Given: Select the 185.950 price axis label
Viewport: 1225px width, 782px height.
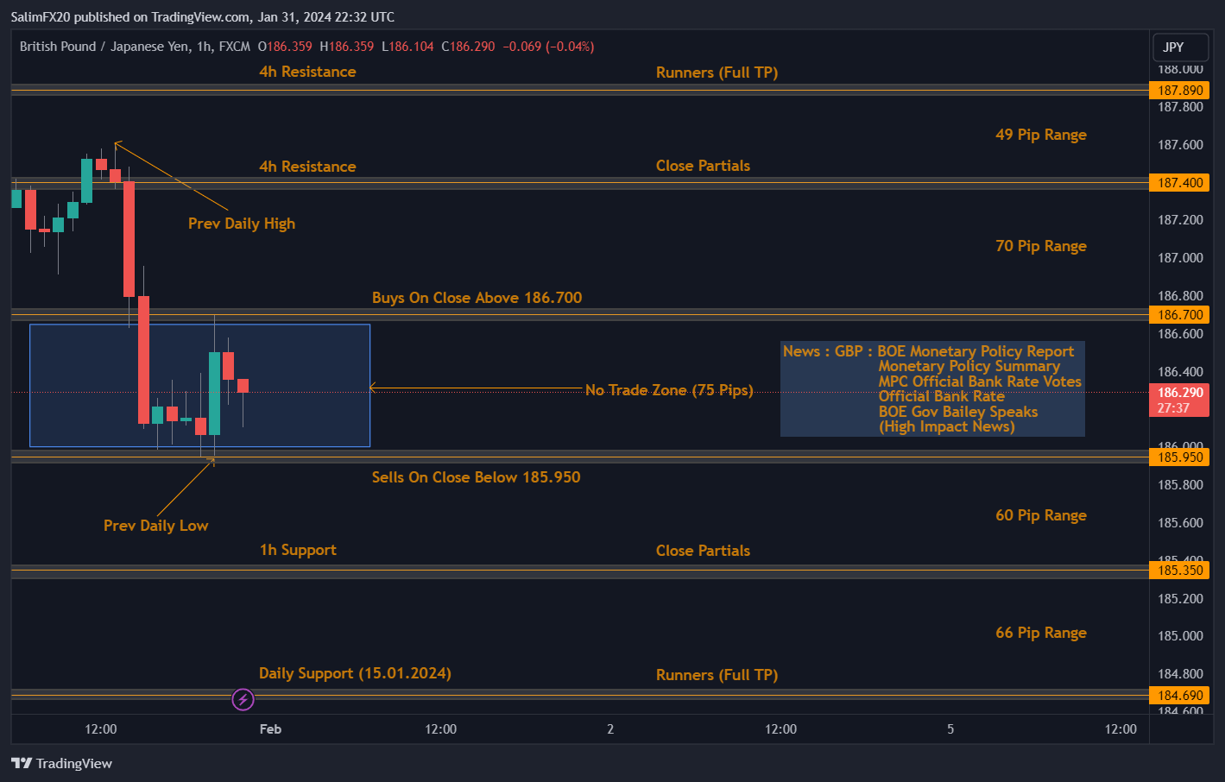Looking at the screenshot, I should [1179, 457].
